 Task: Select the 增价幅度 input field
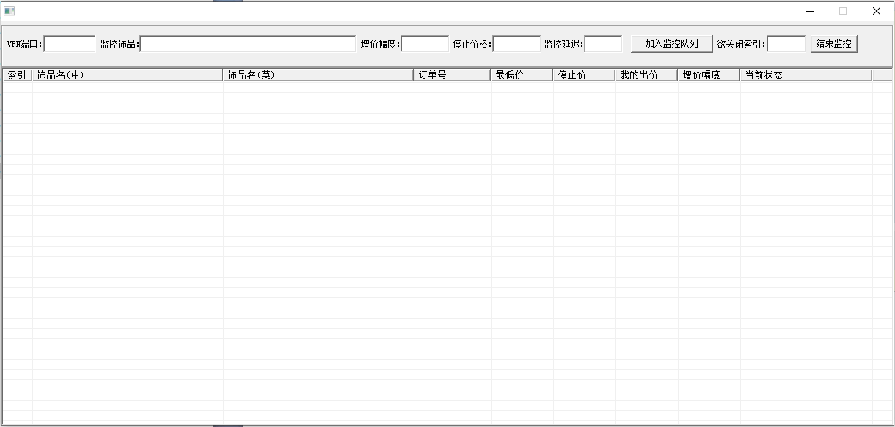[x=425, y=44]
